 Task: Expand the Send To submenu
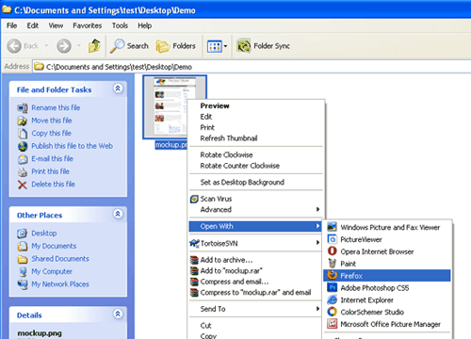pos(256,309)
